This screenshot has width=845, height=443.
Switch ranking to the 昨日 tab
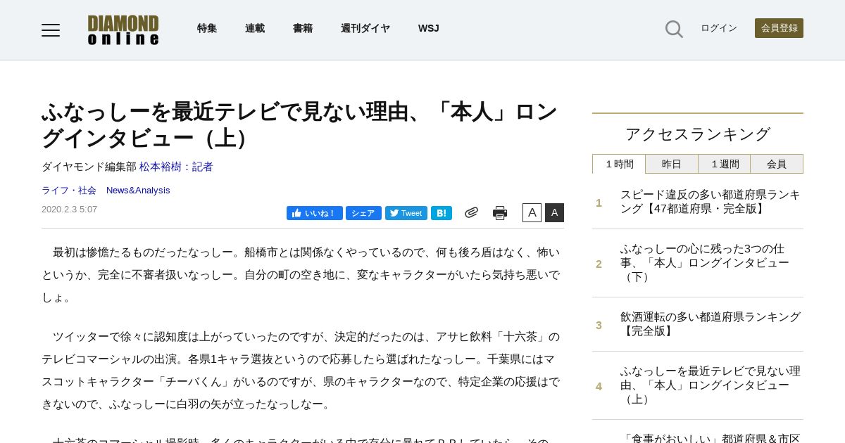coord(672,164)
